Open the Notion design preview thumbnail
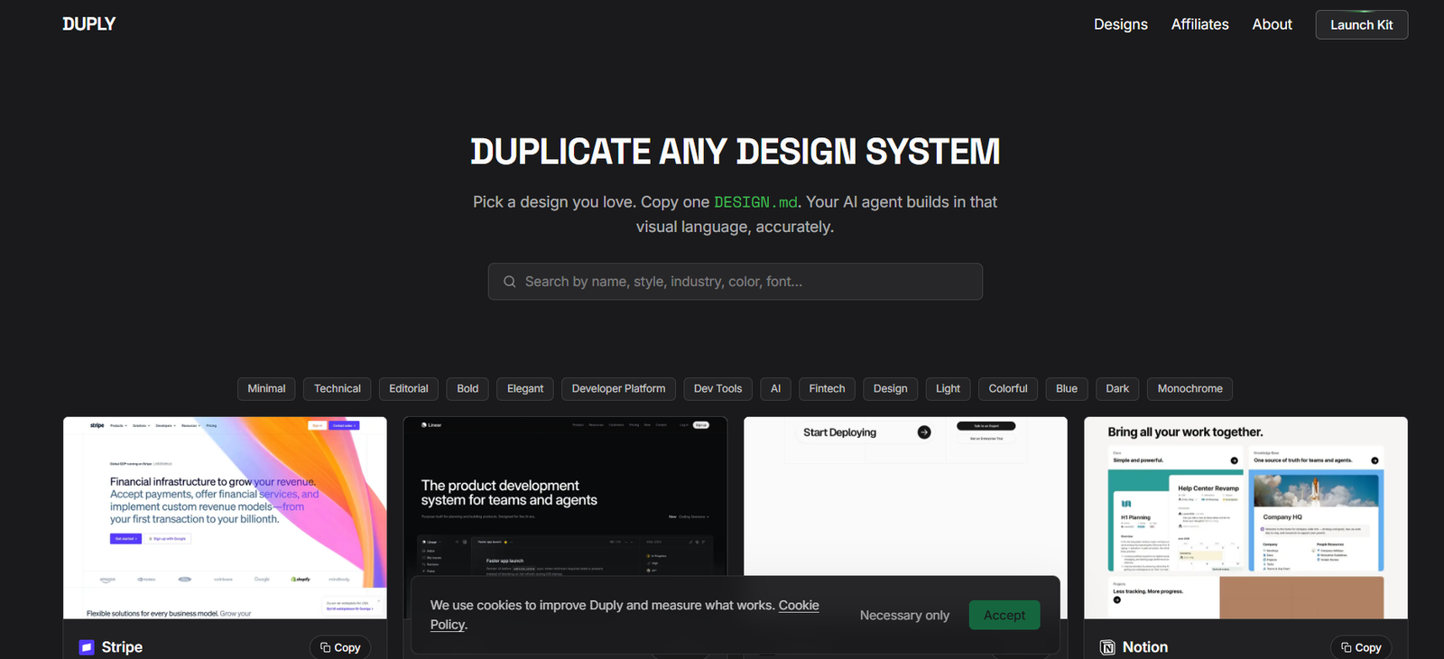 coord(1245,517)
